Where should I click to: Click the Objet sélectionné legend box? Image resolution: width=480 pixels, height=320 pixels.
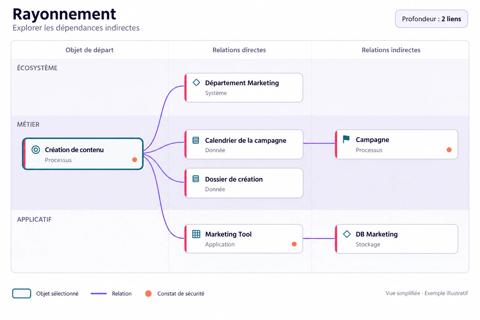click(x=22, y=293)
